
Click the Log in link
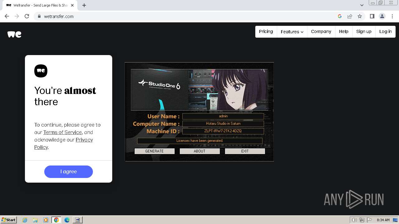point(386,31)
